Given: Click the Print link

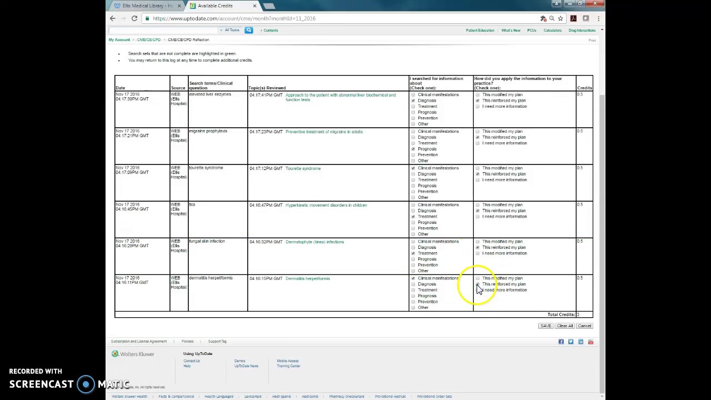Looking at the screenshot, I should (592, 40).
